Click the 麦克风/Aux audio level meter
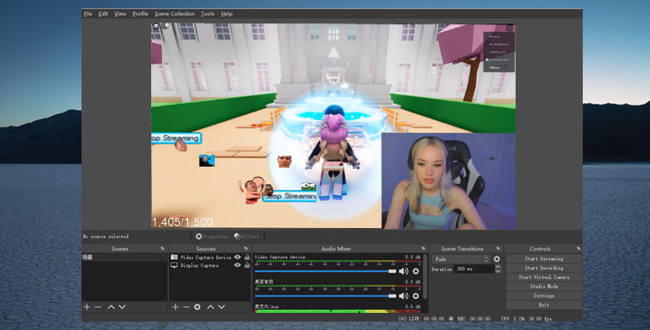 (x=338, y=312)
